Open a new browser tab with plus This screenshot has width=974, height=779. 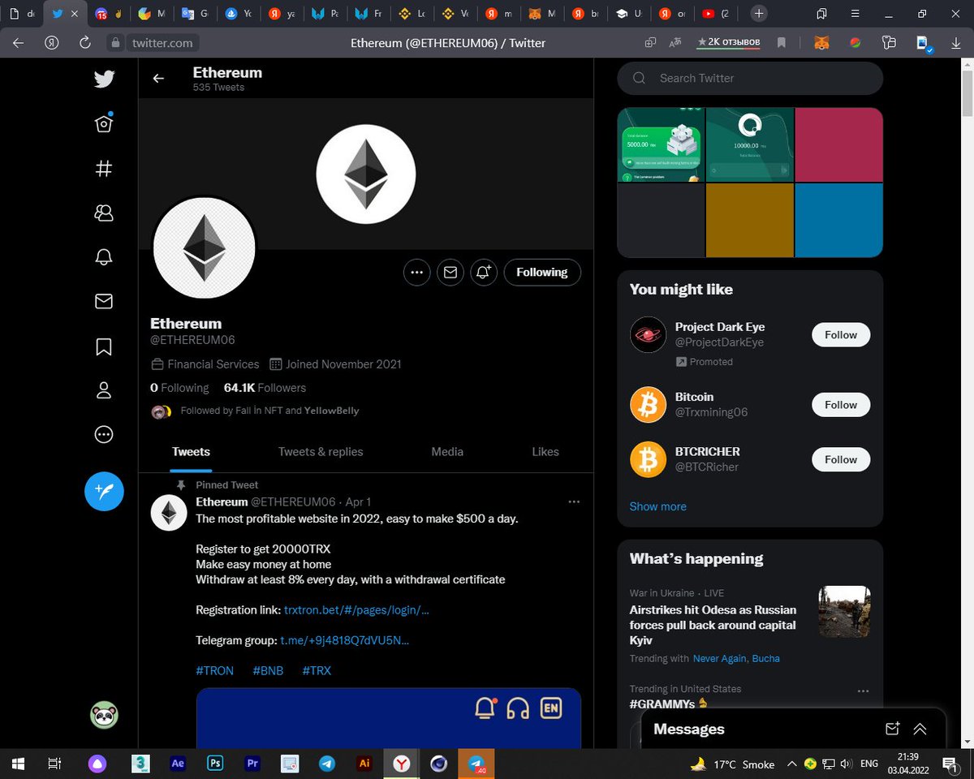pyautogui.click(x=758, y=14)
